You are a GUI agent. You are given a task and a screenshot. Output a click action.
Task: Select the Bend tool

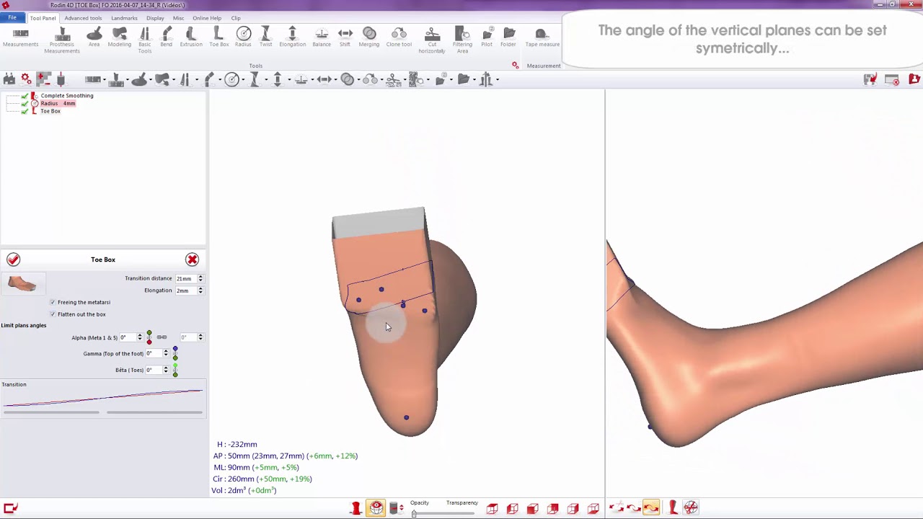pos(167,38)
